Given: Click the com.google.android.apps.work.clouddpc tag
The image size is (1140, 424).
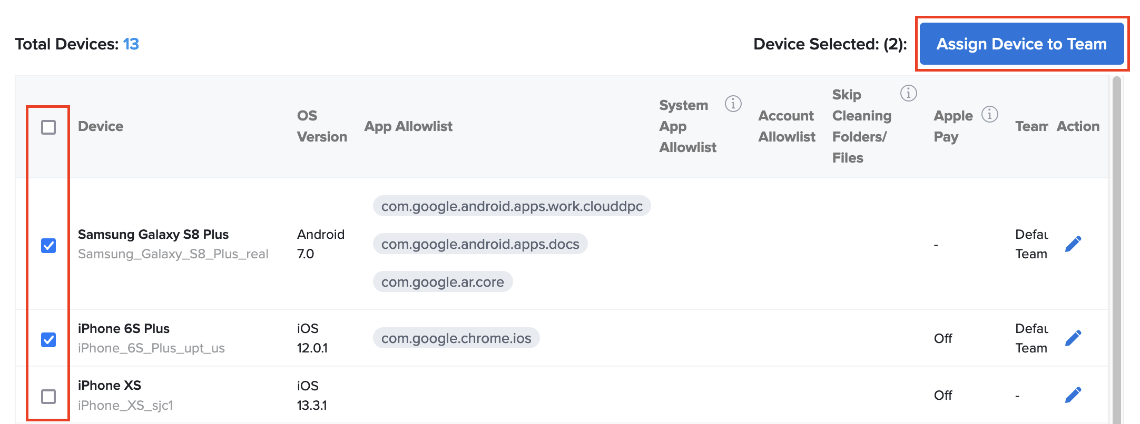Looking at the screenshot, I should [x=512, y=206].
